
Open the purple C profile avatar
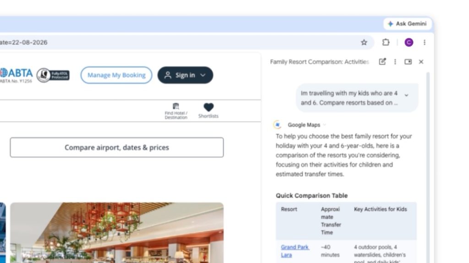tap(409, 42)
